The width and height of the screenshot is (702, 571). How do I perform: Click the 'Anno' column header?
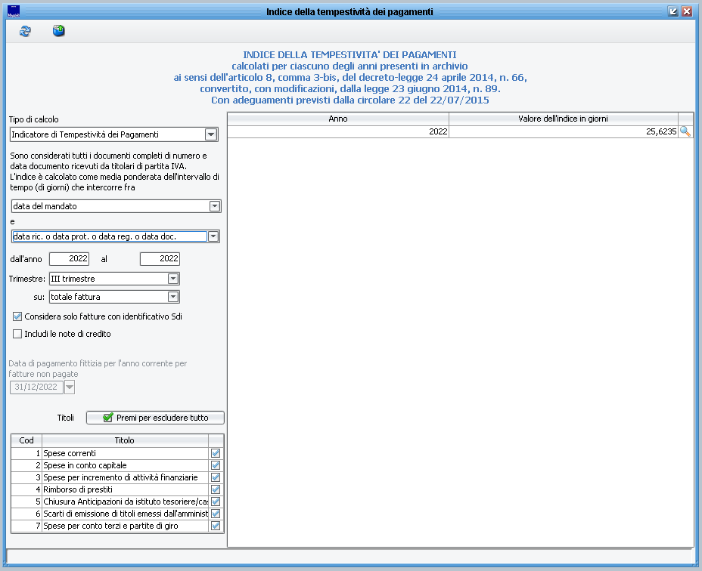point(338,119)
